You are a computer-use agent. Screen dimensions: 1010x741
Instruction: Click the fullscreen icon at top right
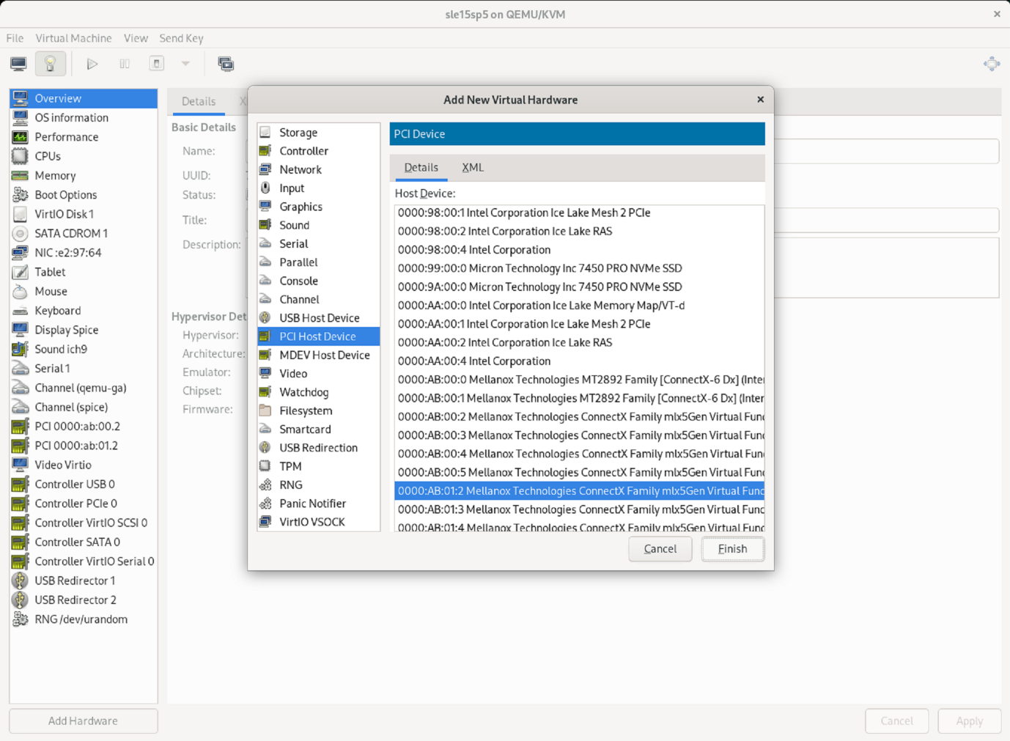pyautogui.click(x=991, y=64)
